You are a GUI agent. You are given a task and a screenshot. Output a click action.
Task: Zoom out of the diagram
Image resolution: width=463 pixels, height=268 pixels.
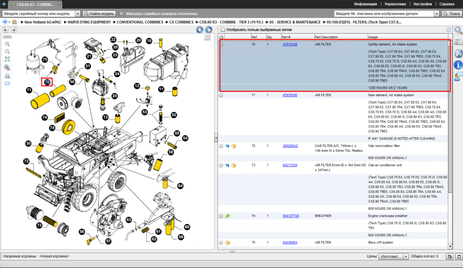[x=7, y=52]
